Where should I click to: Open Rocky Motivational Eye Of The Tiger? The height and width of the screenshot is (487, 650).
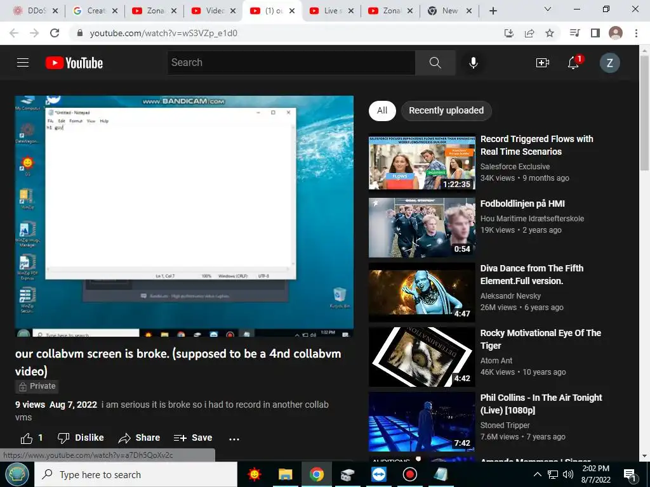pyautogui.click(x=541, y=339)
